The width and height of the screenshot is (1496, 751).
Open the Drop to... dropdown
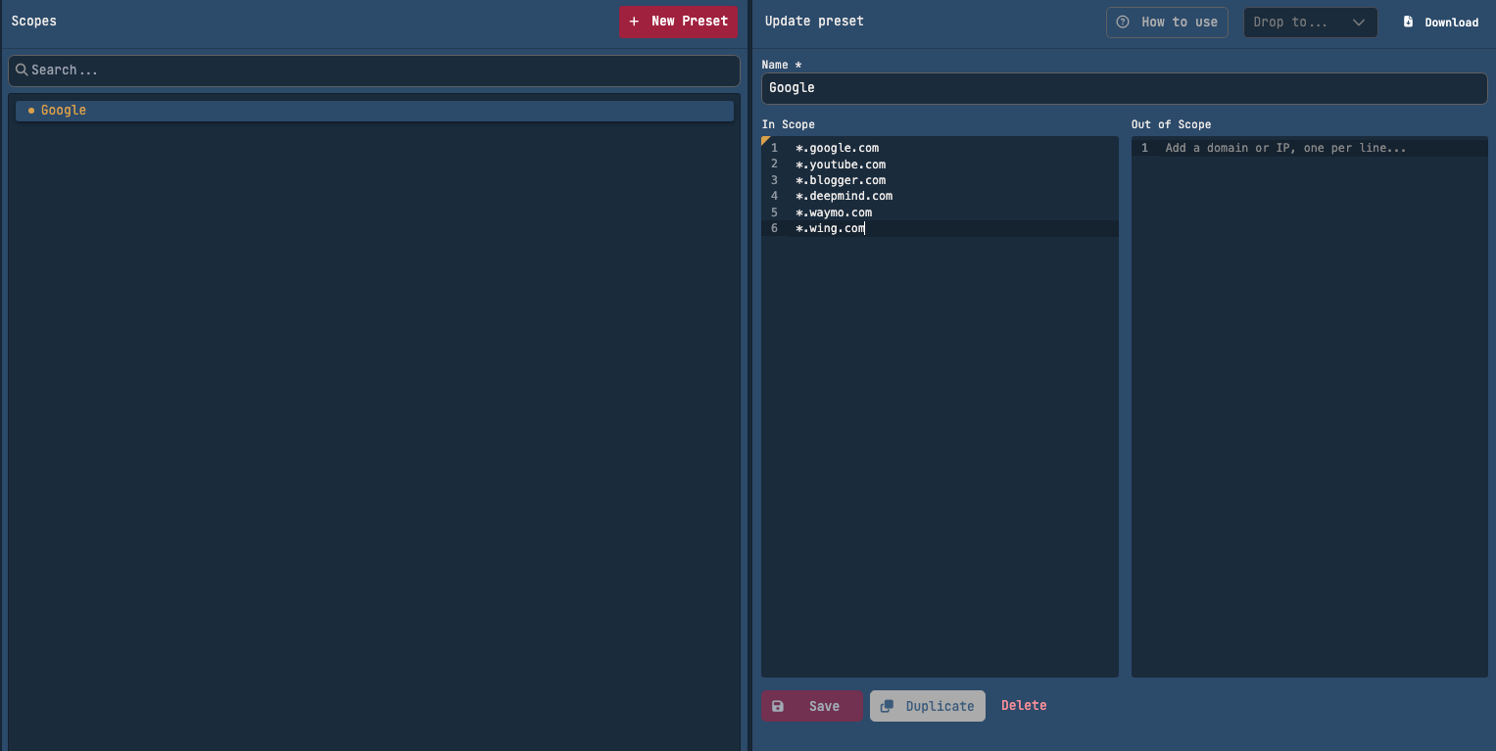[x=1310, y=23]
